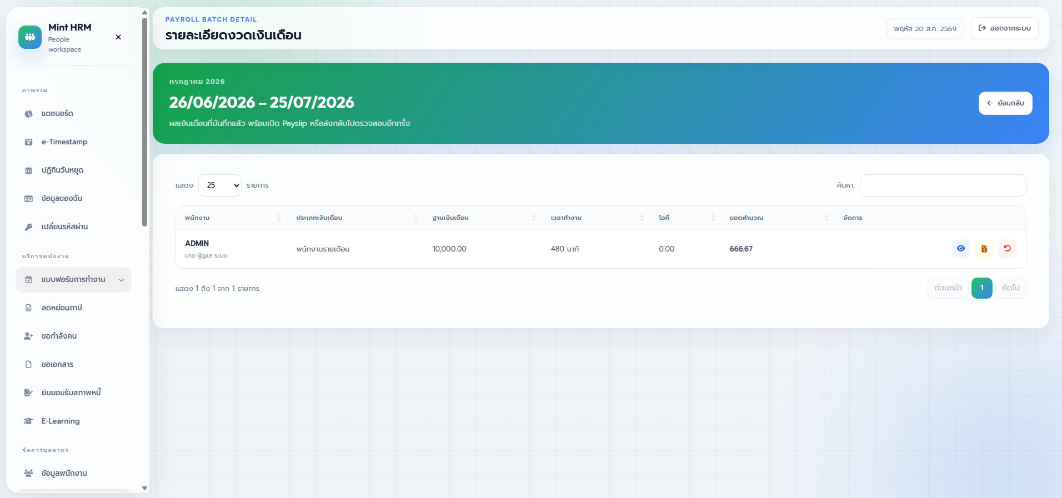Click the file icon beside ขอเอกสาร
Viewport: 1062px width, 498px height.
(28, 364)
